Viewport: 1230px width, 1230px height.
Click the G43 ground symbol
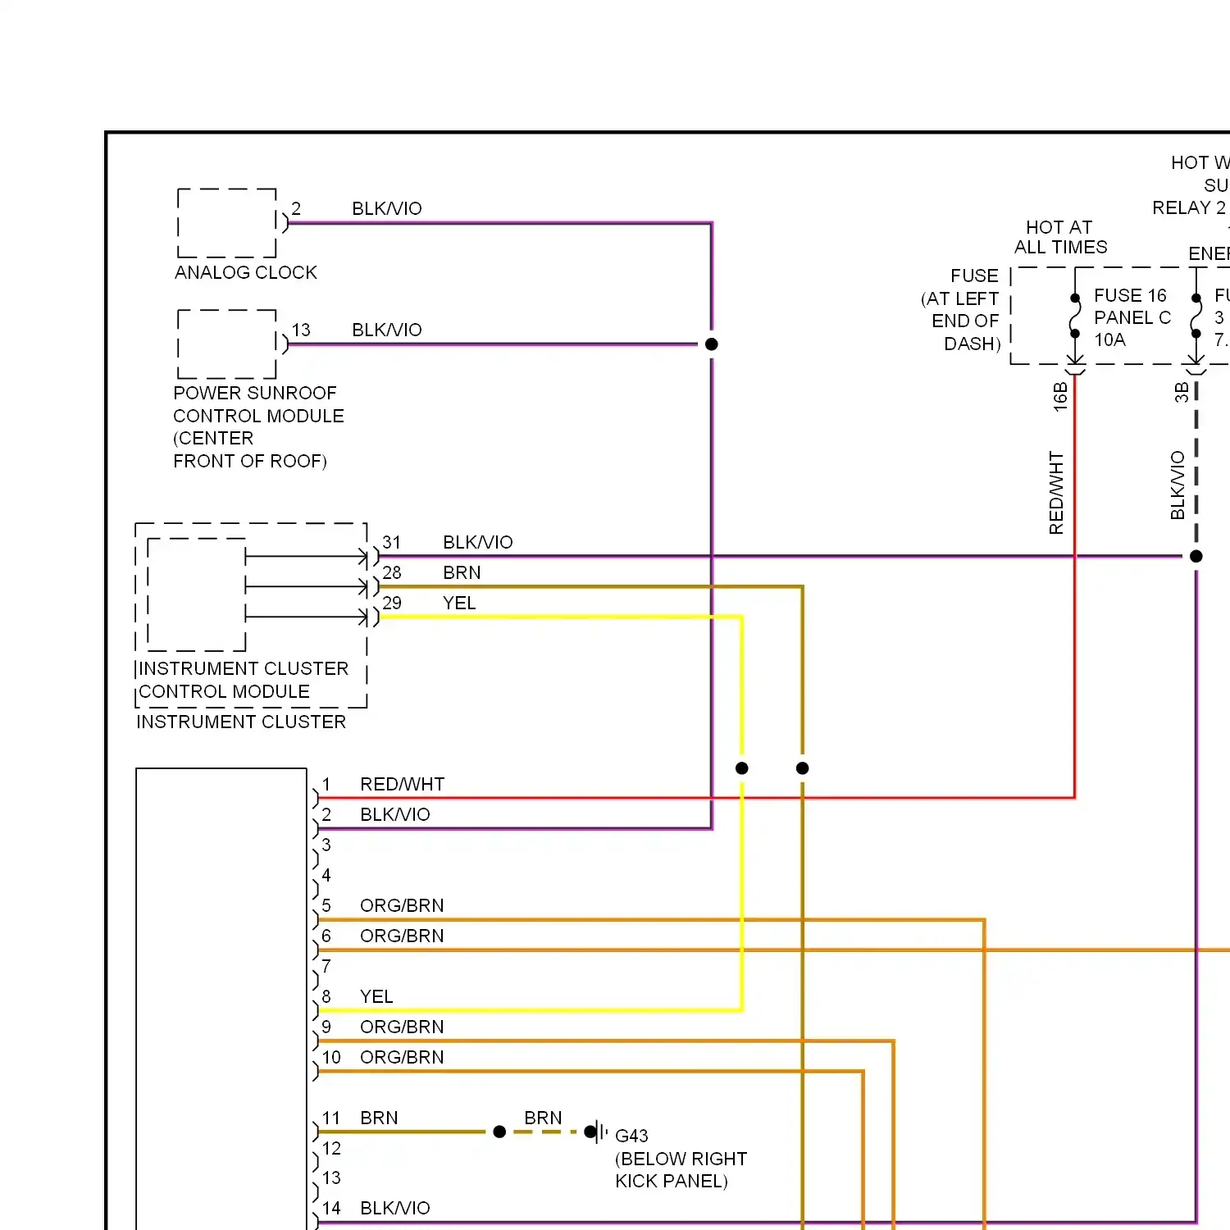click(x=597, y=1132)
